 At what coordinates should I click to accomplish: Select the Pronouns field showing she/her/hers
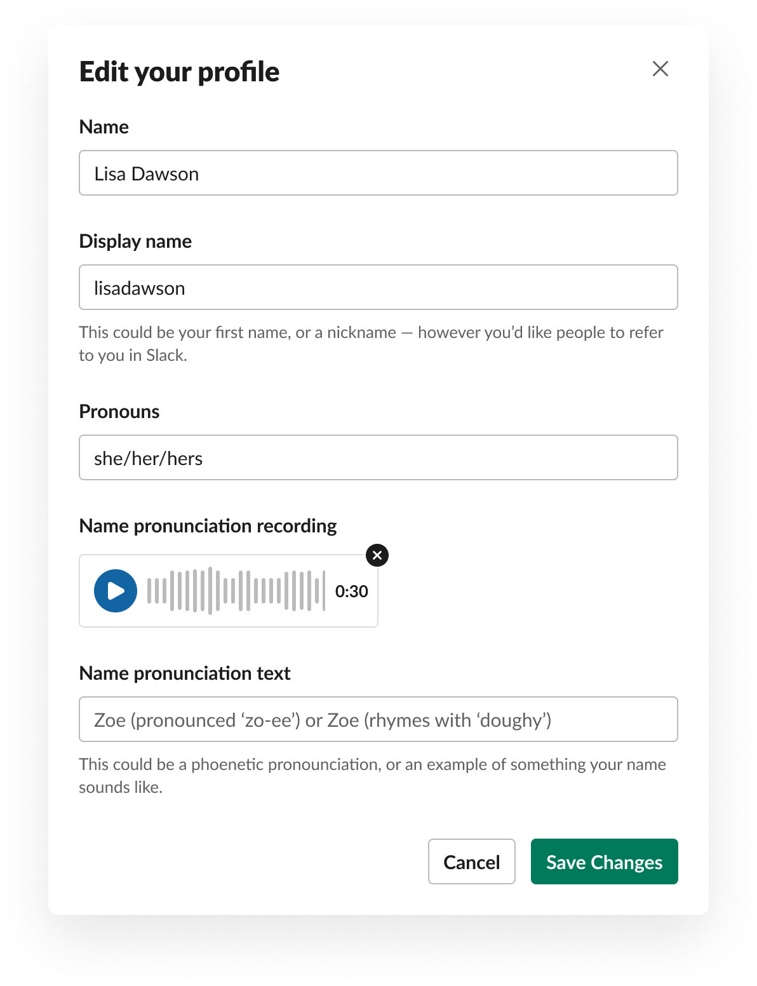click(x=378, y=457)
